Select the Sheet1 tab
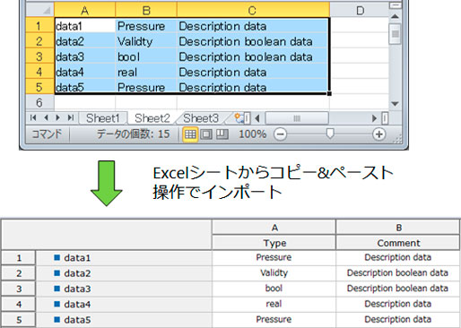The image size is (461, 328). 103,118
